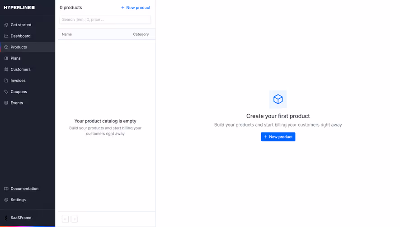Open Documentation link in sidebar

24,189
